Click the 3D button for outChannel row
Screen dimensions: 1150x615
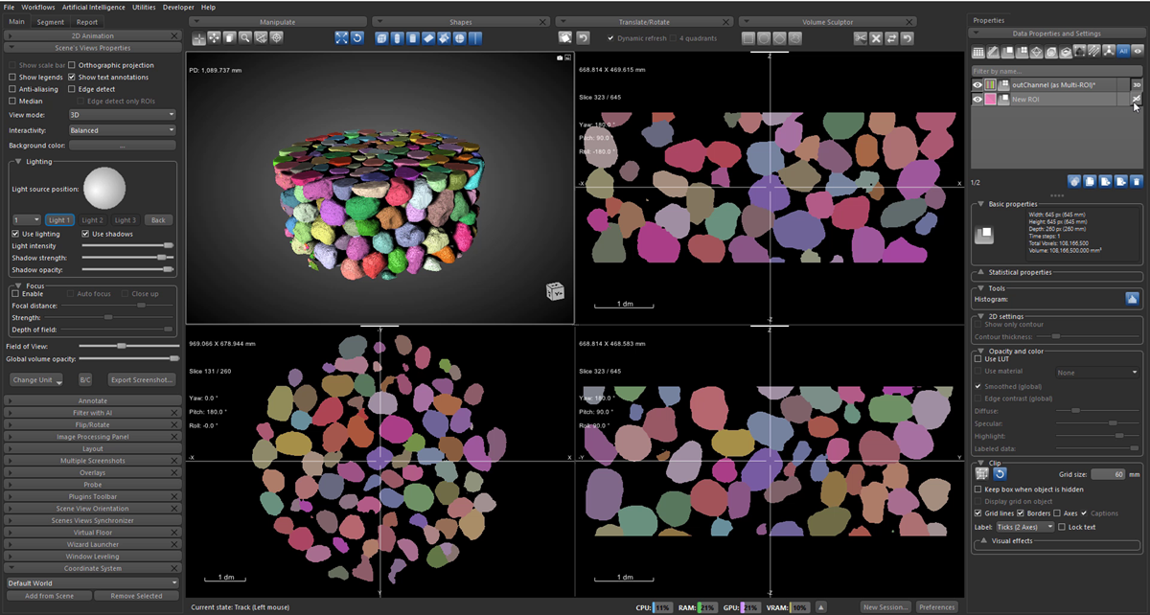(1138, 85)
